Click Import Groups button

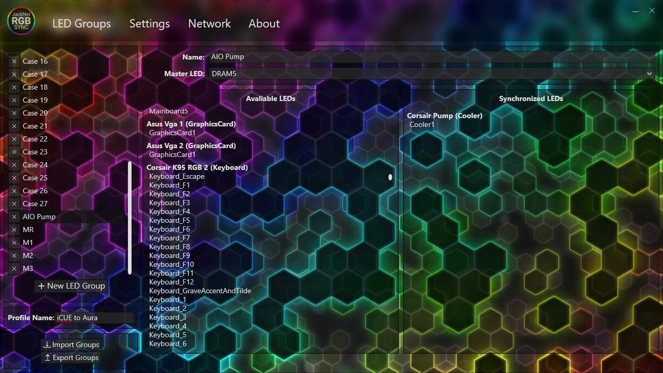point(71,345)
